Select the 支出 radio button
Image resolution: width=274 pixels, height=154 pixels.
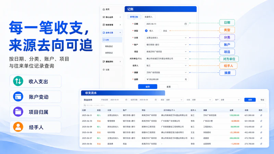[160, 31]
